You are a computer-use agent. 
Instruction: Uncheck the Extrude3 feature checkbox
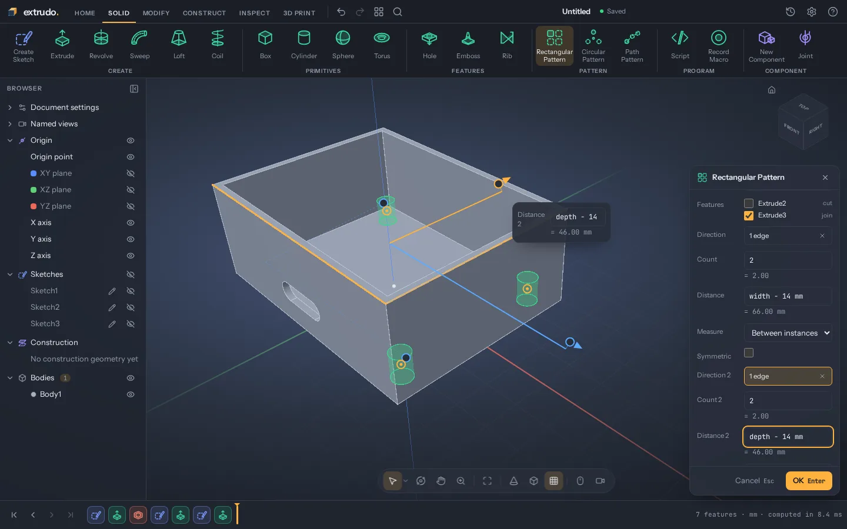pos(749,216)
